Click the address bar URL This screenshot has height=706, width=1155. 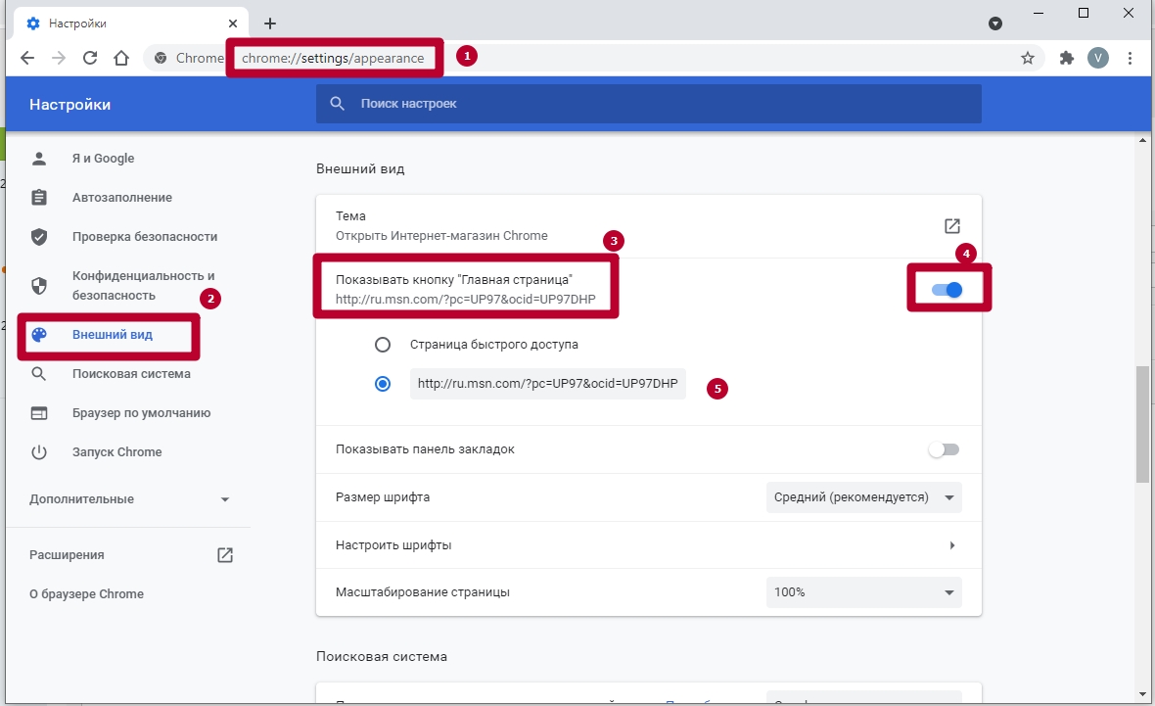(x=333, y=58)
